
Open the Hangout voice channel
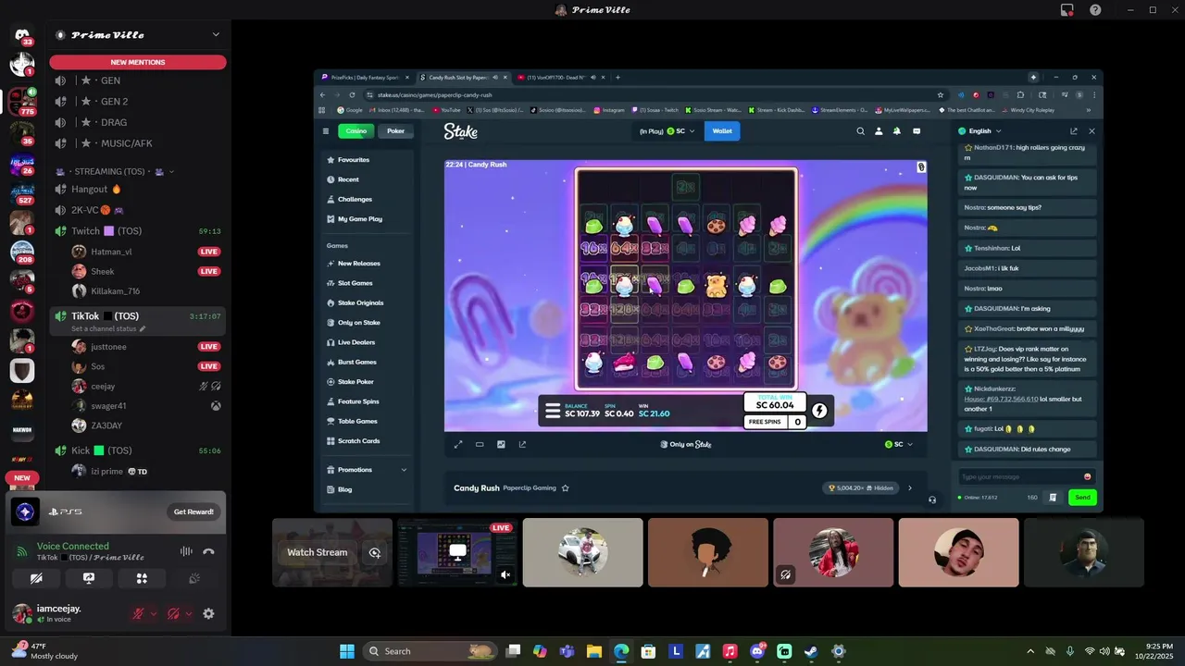pyautogui.click(x=138, y=189)
